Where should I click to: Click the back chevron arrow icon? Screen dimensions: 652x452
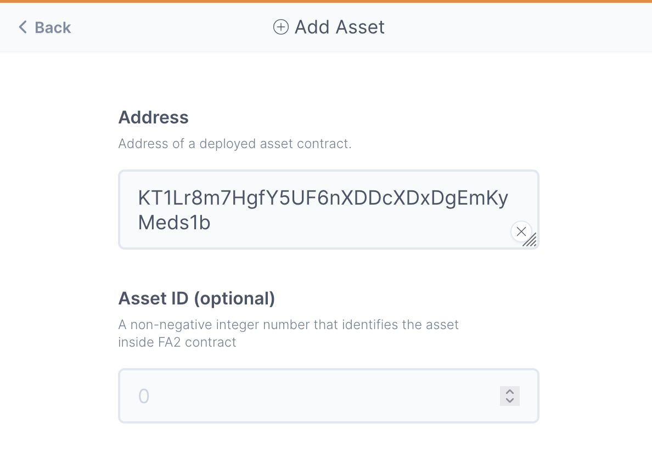(23, 27)
